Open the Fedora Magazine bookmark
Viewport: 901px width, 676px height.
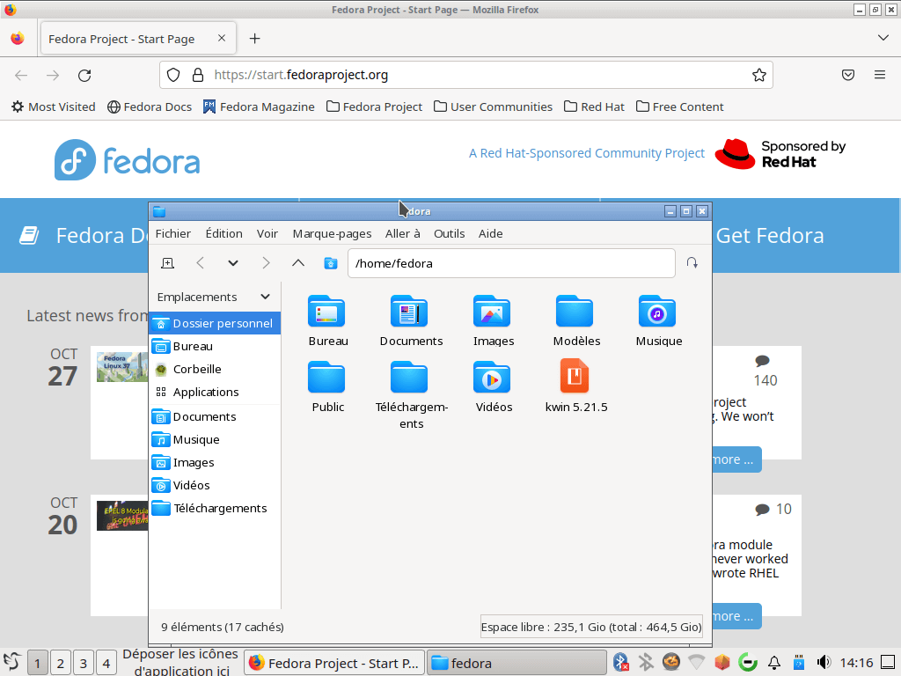click(x=259, y=107)
